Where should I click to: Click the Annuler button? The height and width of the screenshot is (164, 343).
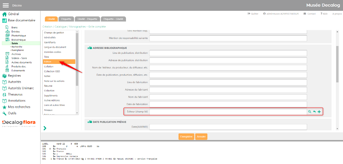coord(201,137)
